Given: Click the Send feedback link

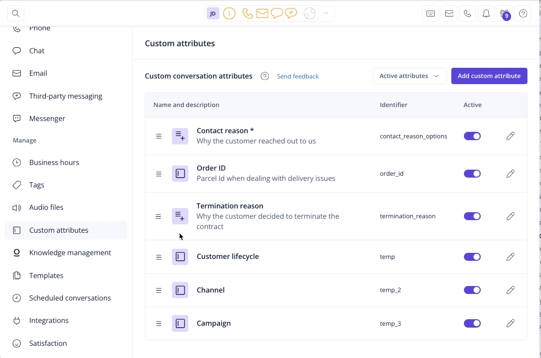Looking at the screenshot, I should point(298,76).
